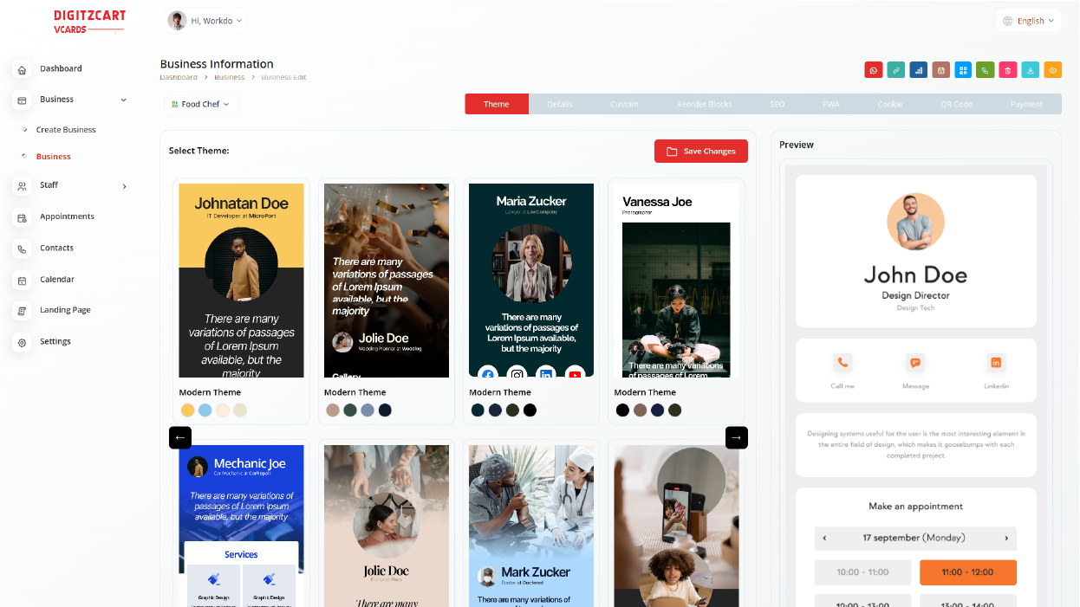Select the yellow swatch under first Modern Theme
This screenshot has width=1080, height=607.
pyautogui.click(x=188, y=410)
